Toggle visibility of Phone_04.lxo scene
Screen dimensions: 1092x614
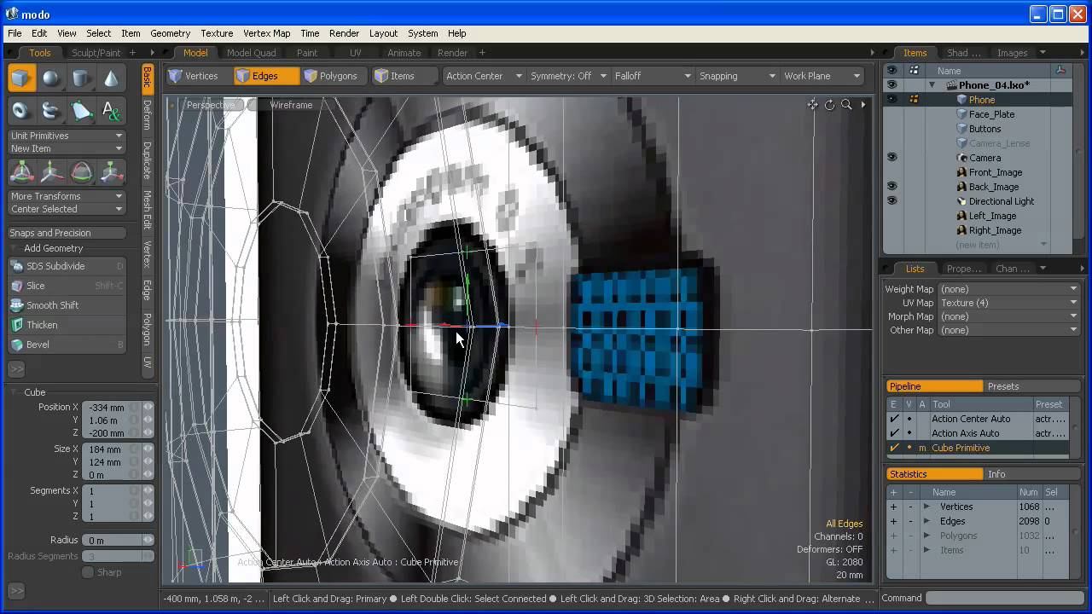(892, 85)
